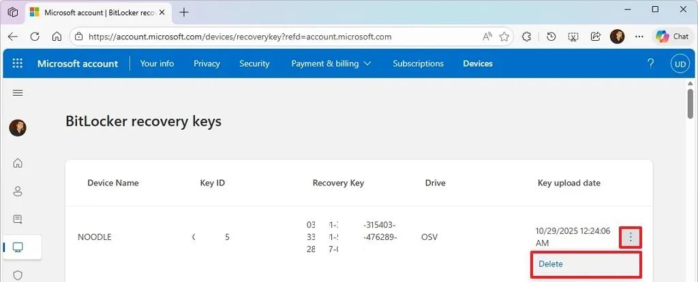Click the Share icon in toolbar

tap(596, 37)
